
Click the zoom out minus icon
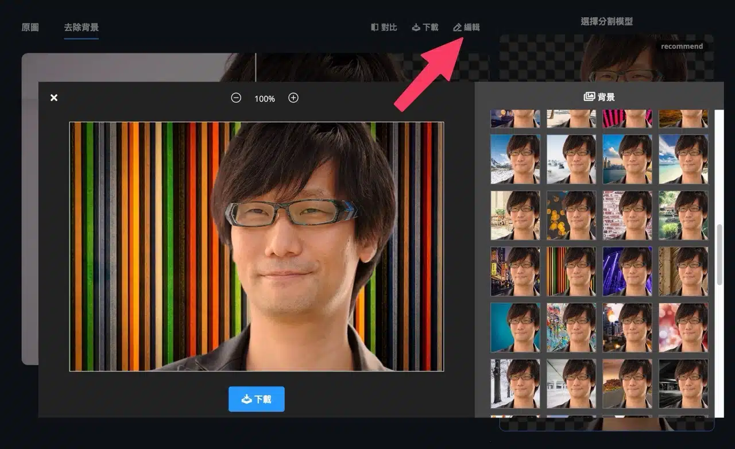tap(236, 98)
